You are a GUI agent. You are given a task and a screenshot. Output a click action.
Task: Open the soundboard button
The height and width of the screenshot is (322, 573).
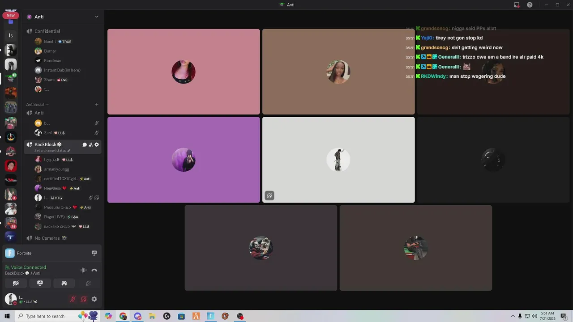tap(88, 283)
